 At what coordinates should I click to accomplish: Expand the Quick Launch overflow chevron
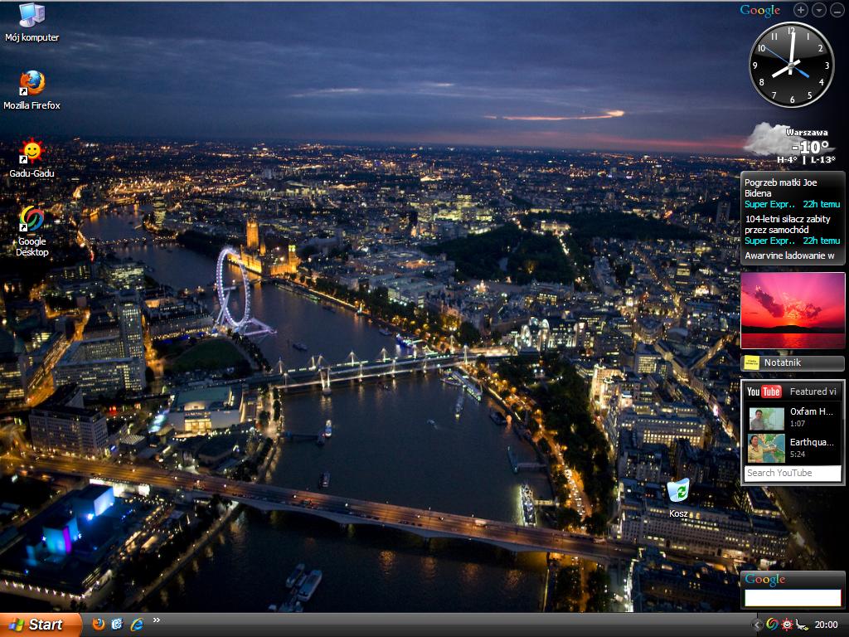click(x=157, y=620)
